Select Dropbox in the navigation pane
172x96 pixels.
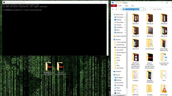pyautogui.click(x=118, y=39)
